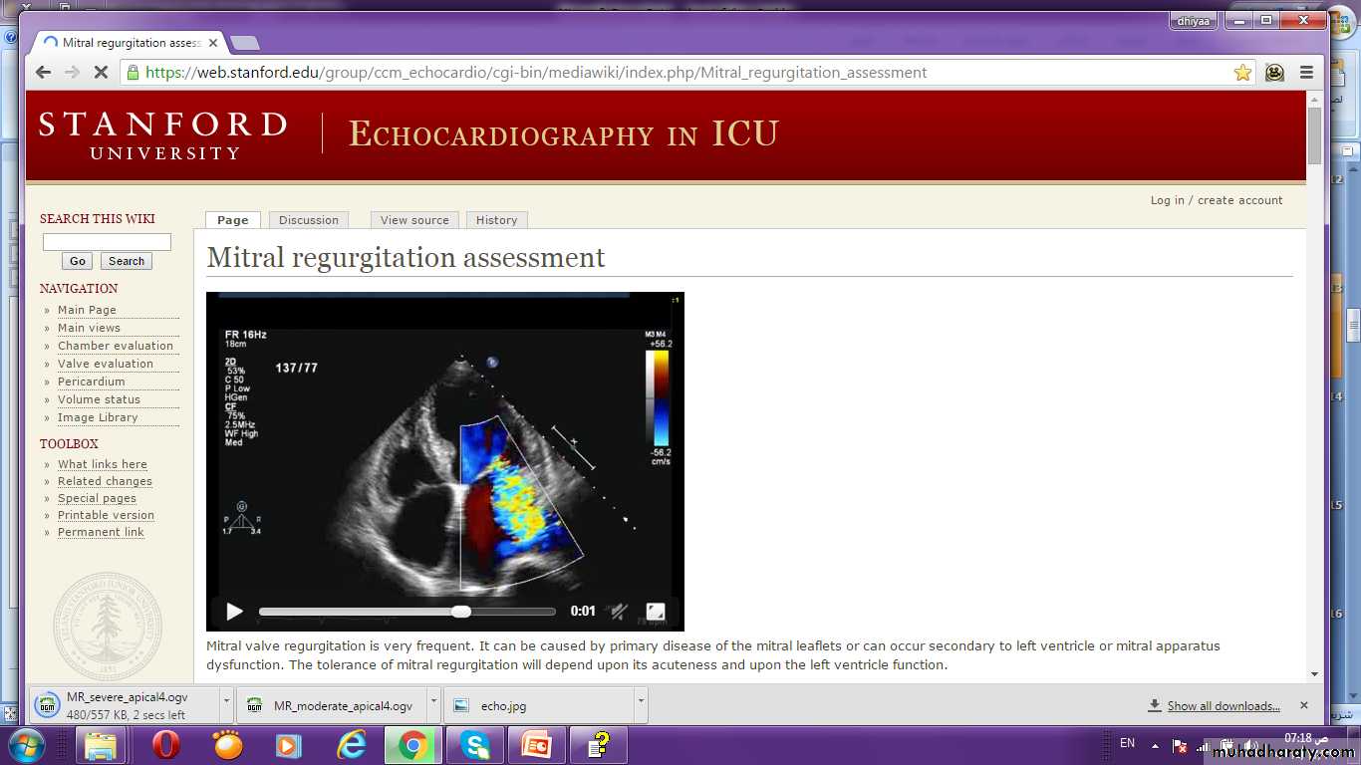The height and width of the screenshot is (765, 1361).
Task: Play the echocardiogram video
Action: pos(234,612)
